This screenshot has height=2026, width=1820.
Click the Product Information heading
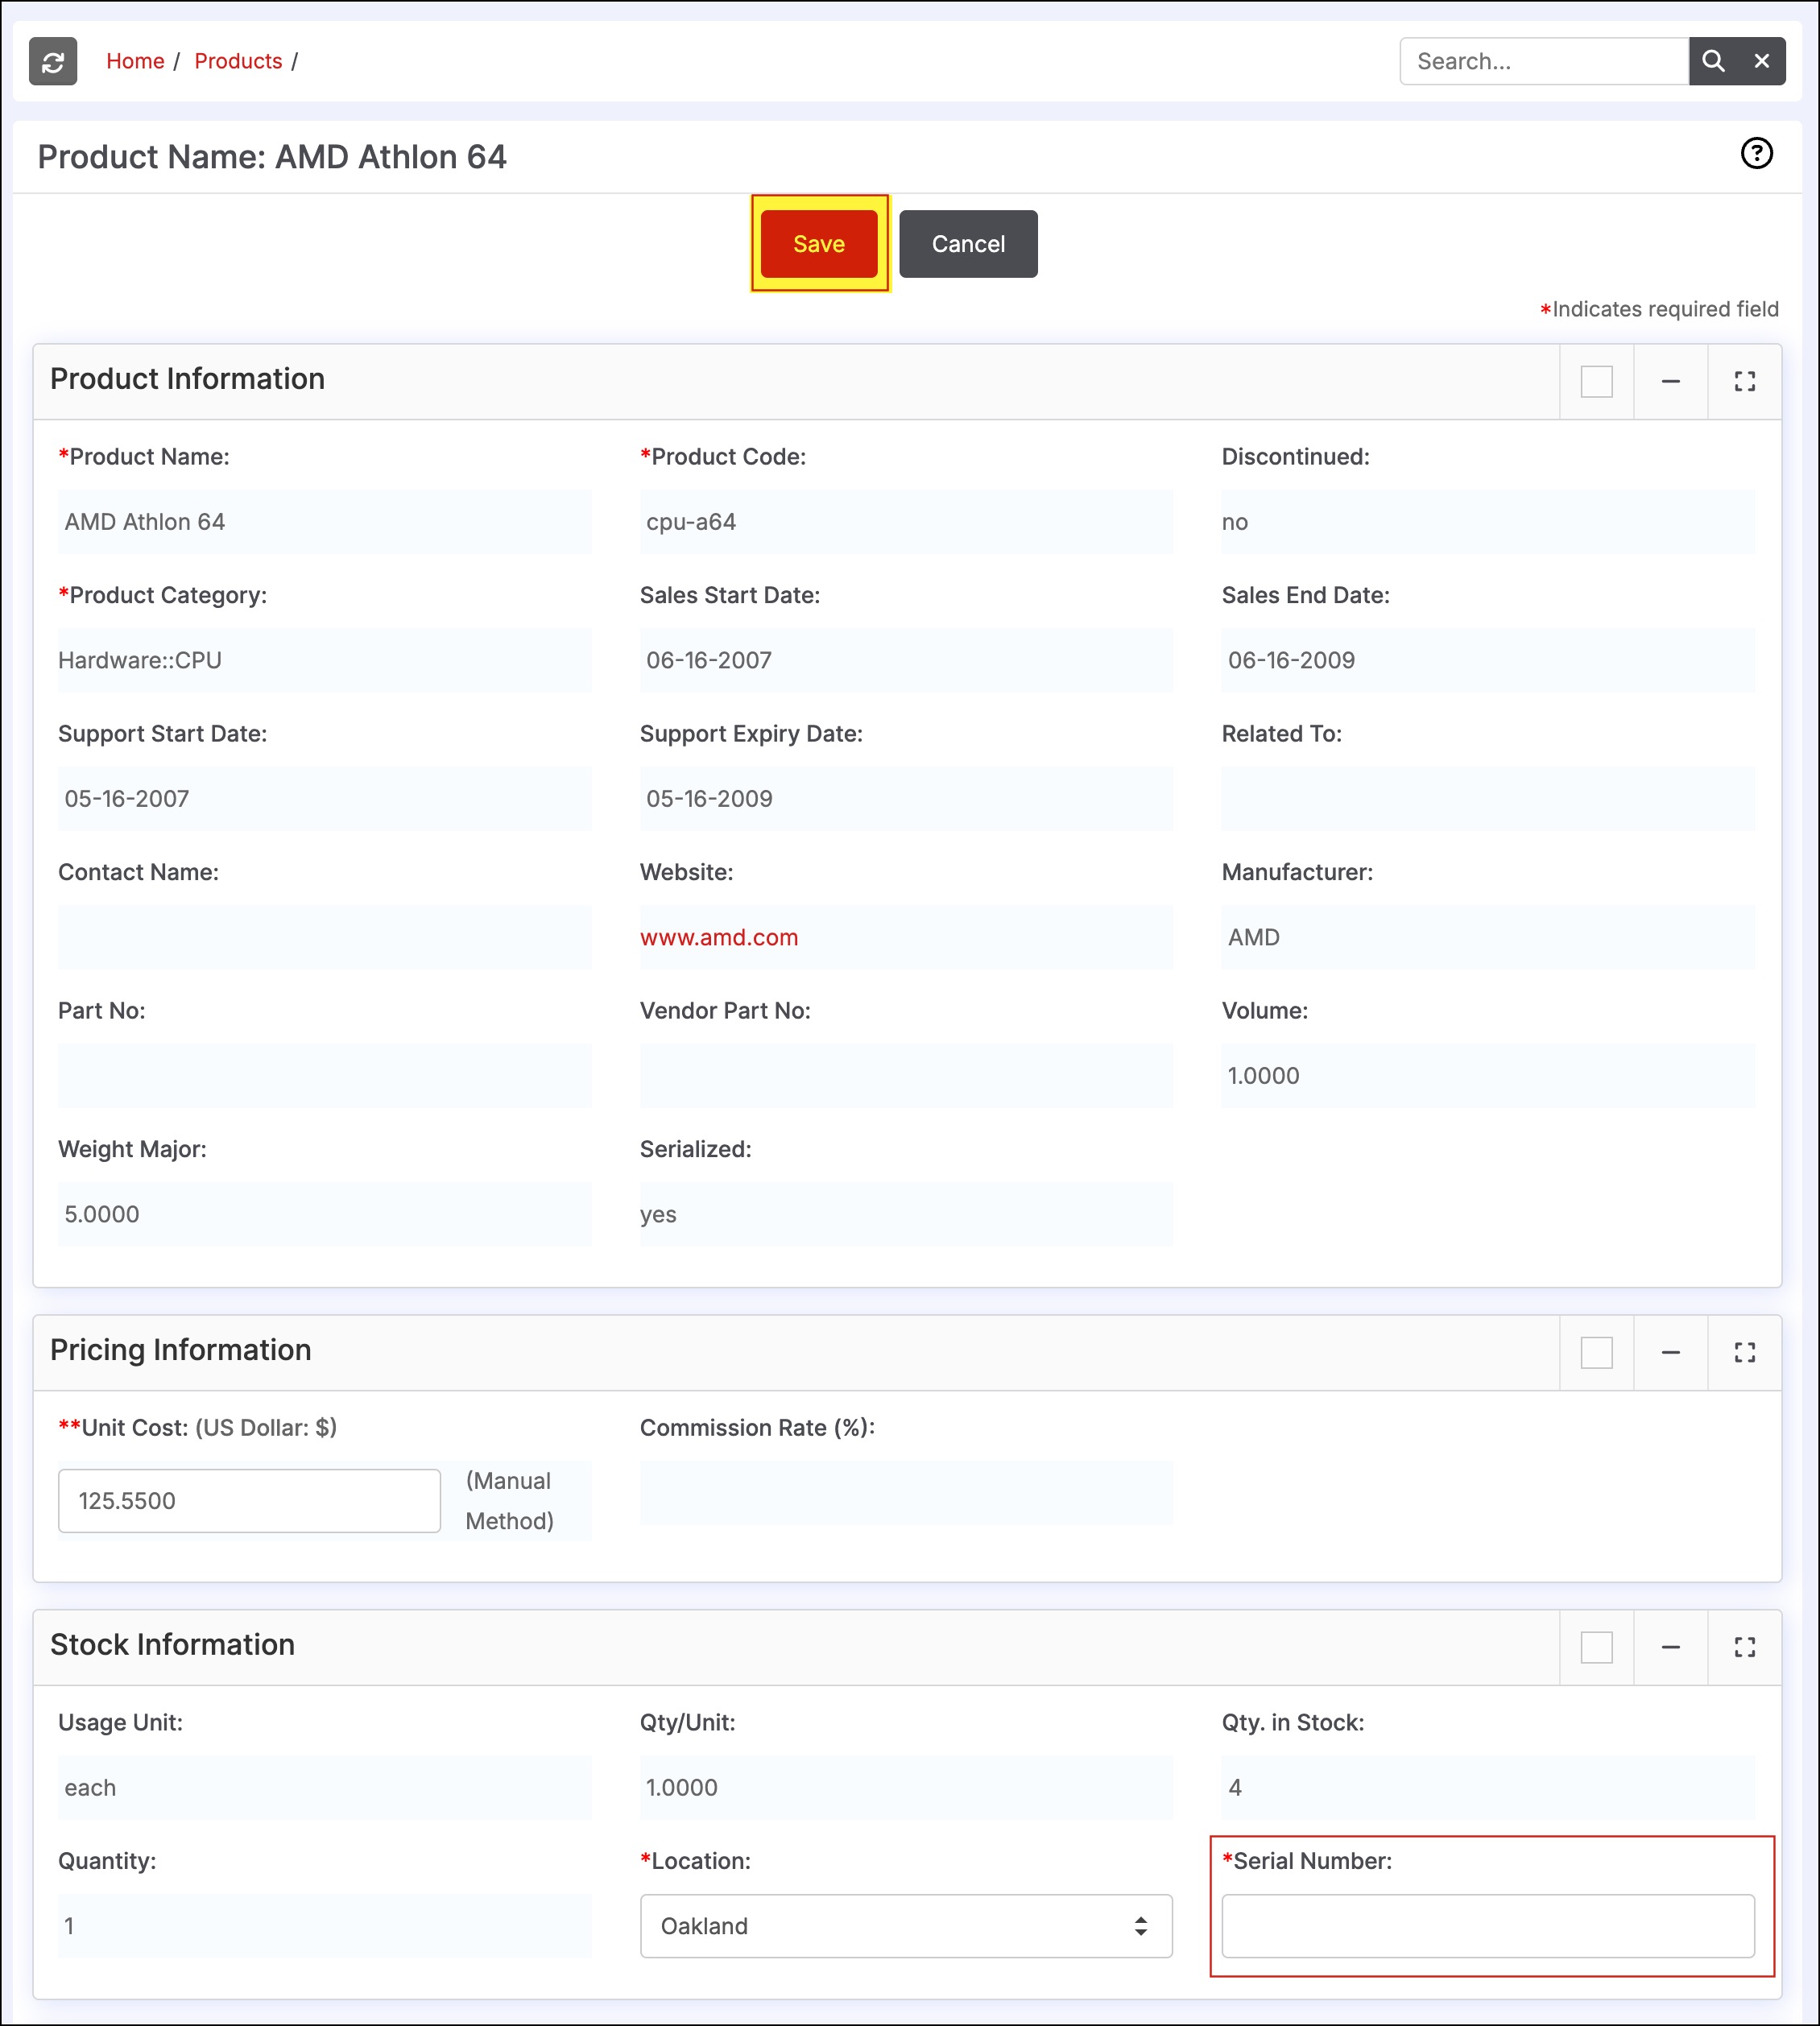tap(187, 378)
